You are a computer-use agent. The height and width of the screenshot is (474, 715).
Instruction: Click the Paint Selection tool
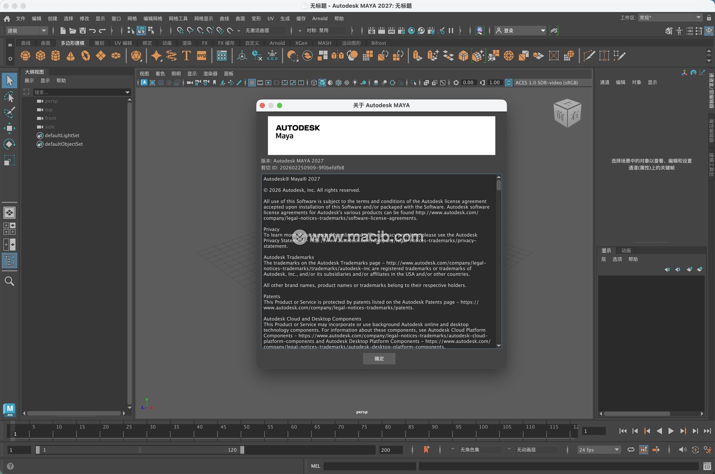point(9,112)
